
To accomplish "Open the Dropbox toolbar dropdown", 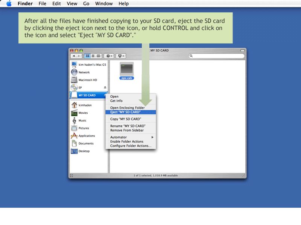I will coord(121,56).
